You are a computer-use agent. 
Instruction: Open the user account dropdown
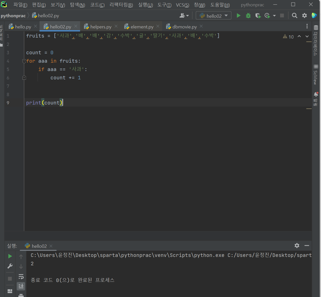tap(184, 16)
